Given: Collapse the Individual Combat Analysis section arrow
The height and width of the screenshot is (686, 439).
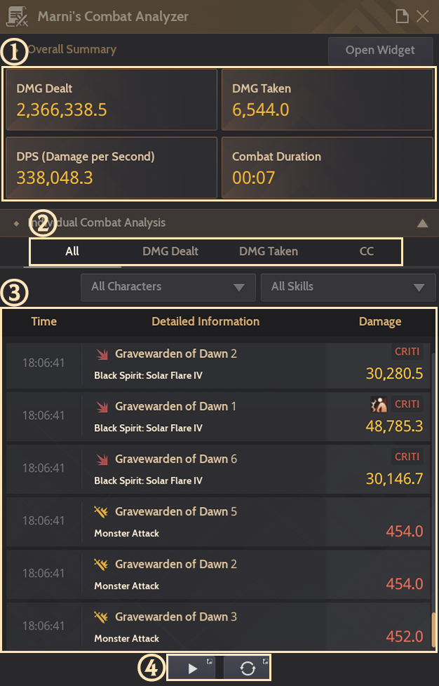Looking at the screenshot, I should click(x=422, y=223).
